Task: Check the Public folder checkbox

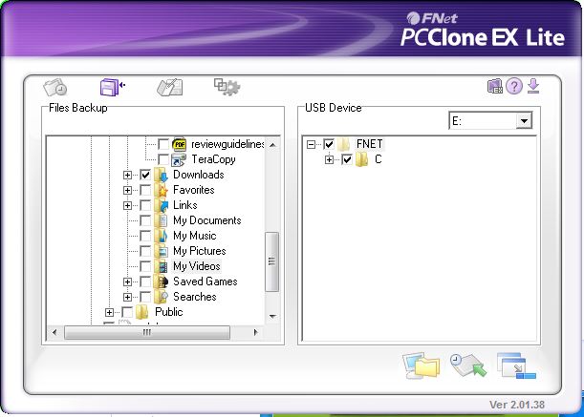Action: pyautogui.click(x=127, y=312)
